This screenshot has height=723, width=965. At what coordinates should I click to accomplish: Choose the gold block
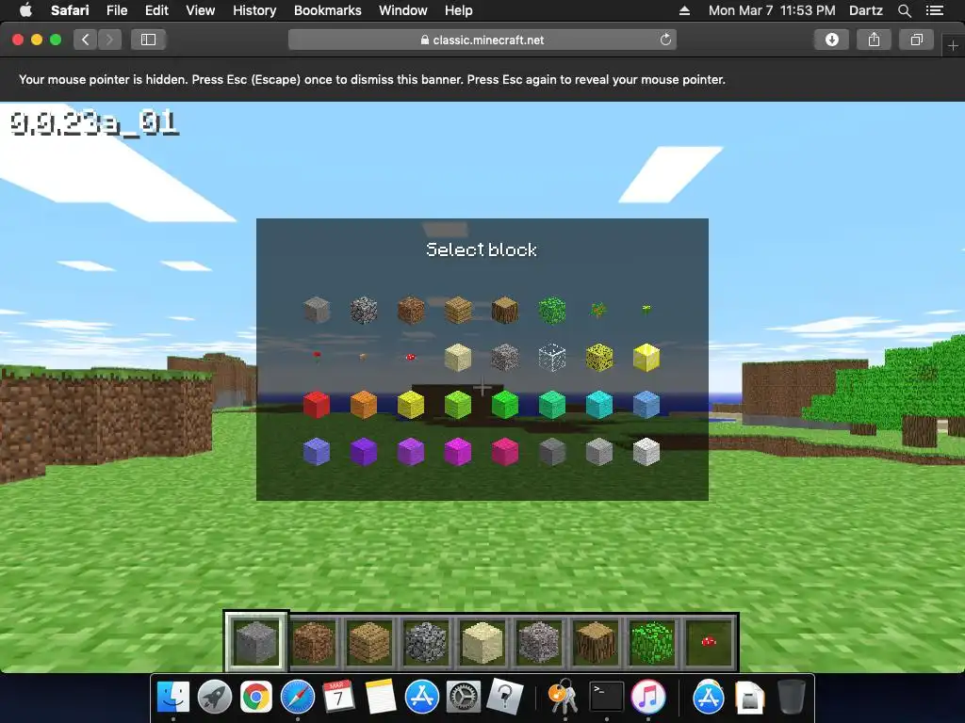(646, 357)
